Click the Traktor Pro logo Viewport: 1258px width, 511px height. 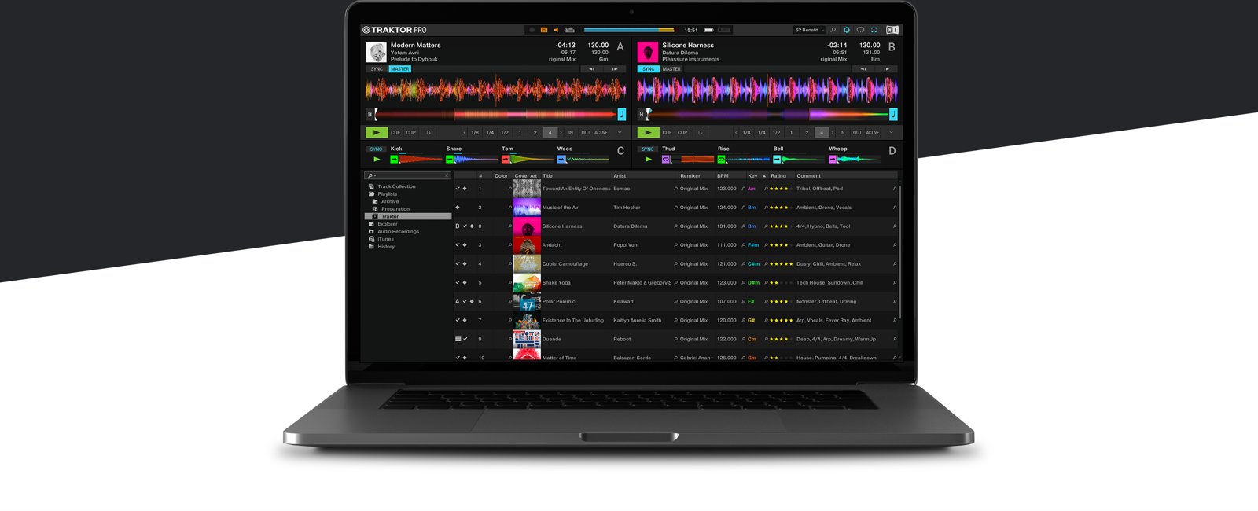(x=395, y=30)
